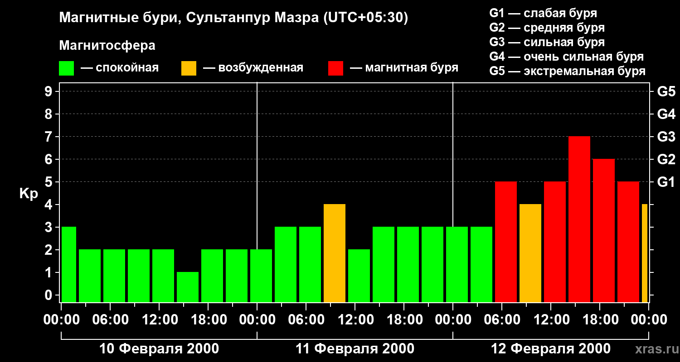Click the 'G2' label on the right axis
Image resolution: width=680 pixels, height=362 pixels.
[666, 159]
